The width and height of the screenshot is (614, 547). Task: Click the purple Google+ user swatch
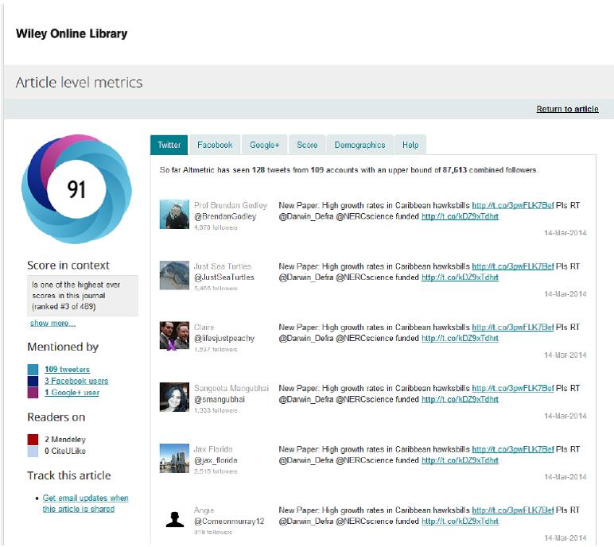pyautogui.click(x=33, y=392)
